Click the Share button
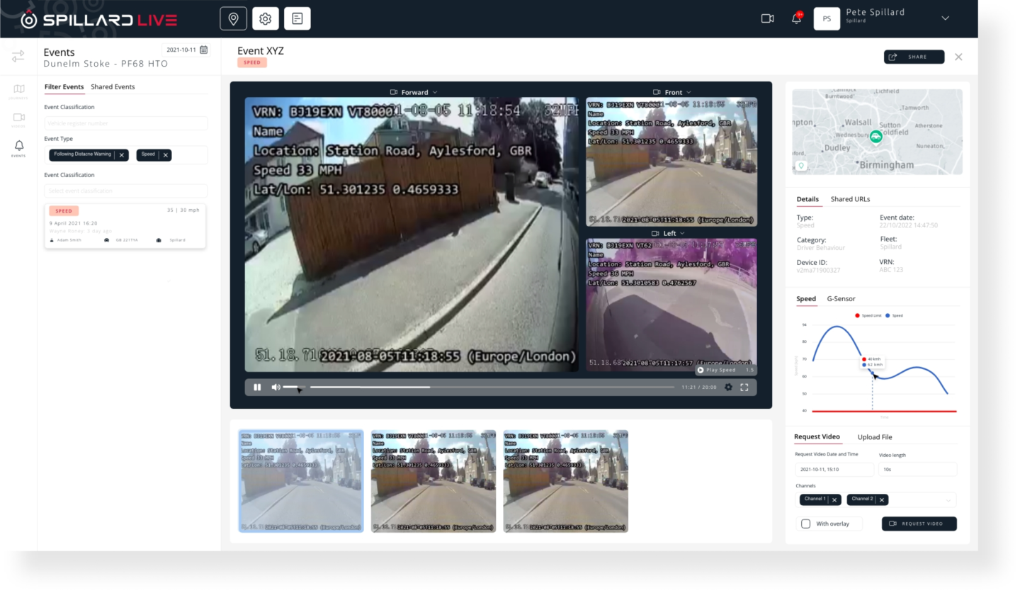Image resolution: width=1020 pixels, height=593 pixels. tap(914, 57)
